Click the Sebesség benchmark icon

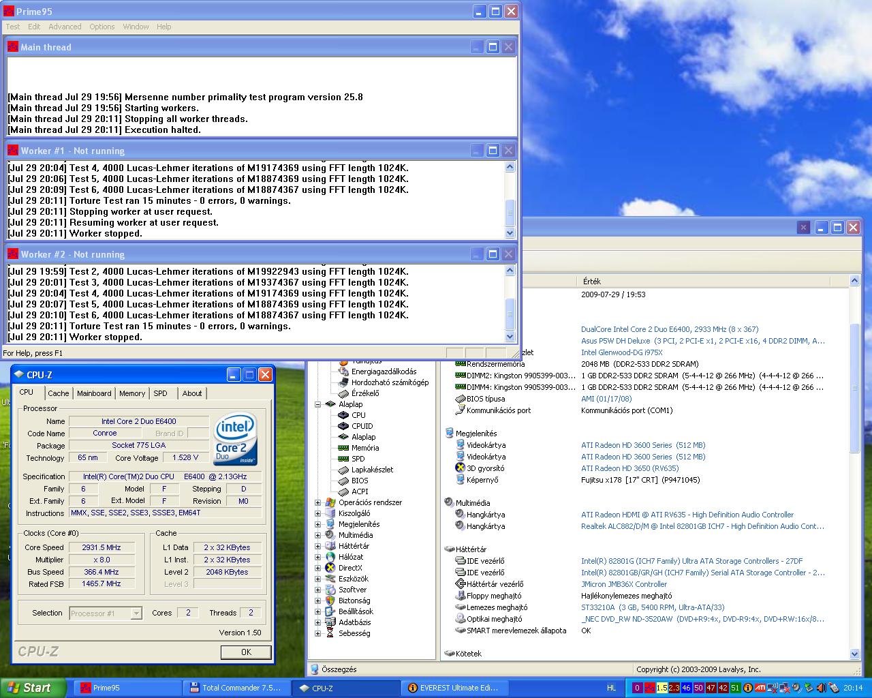tap(330, 633)
